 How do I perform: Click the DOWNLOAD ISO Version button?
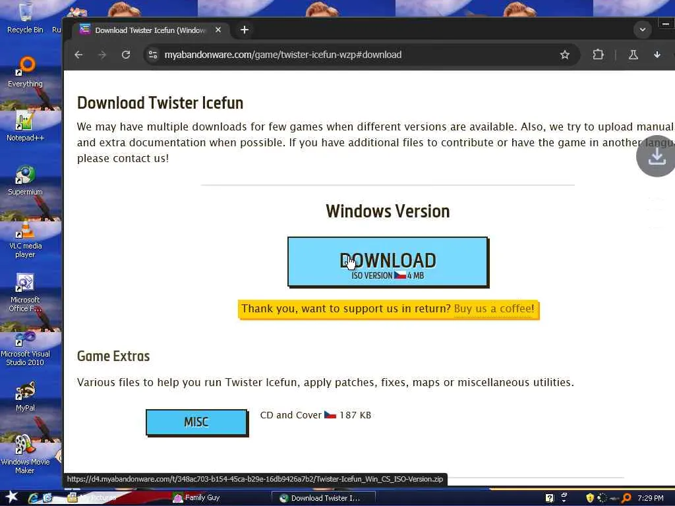tap(388, 262)
